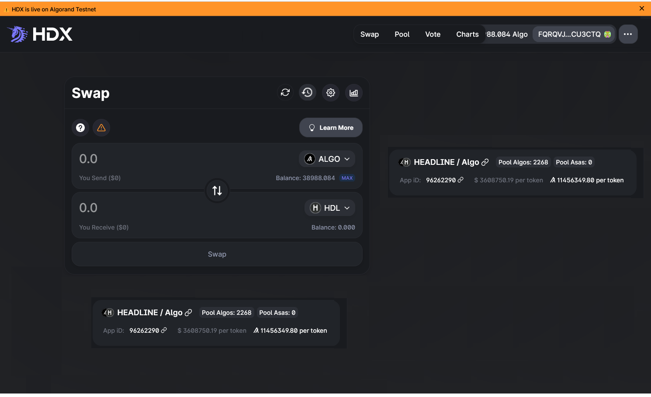Click HEADLINE / Algo title in bottom card
651x397 pixels.
pos(150,313)
